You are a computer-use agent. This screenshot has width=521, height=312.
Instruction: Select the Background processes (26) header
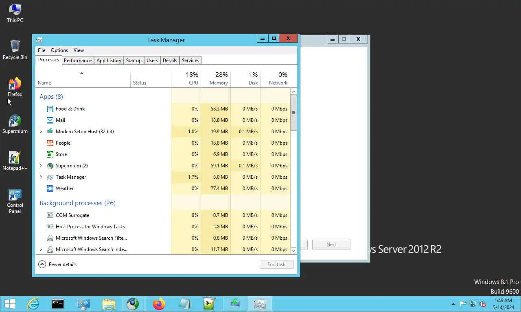(x=77, y=203)
